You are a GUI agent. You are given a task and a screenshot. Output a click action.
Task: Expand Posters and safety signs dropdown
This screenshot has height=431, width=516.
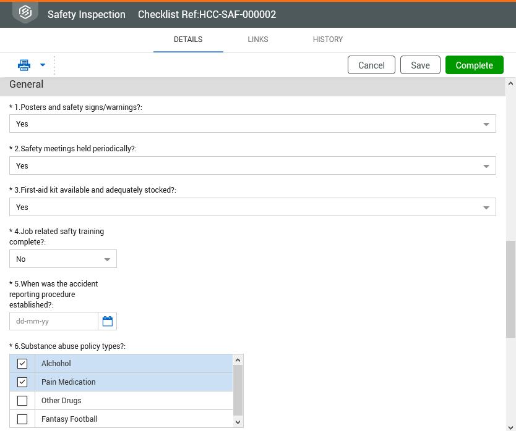point(486,124)
